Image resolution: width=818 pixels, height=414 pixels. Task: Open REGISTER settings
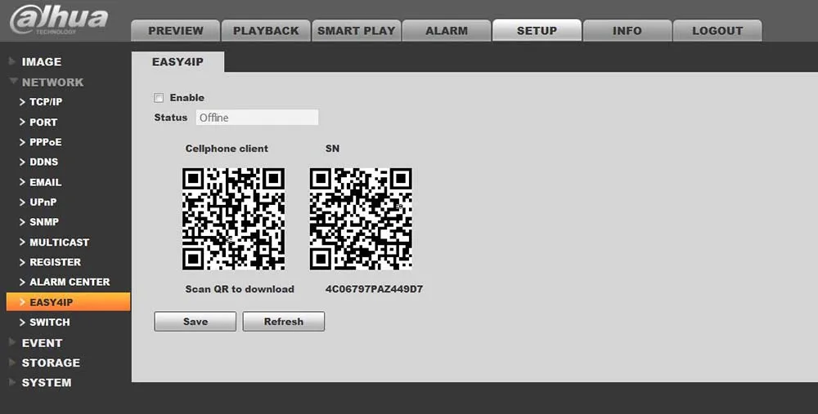coord(55,262)
